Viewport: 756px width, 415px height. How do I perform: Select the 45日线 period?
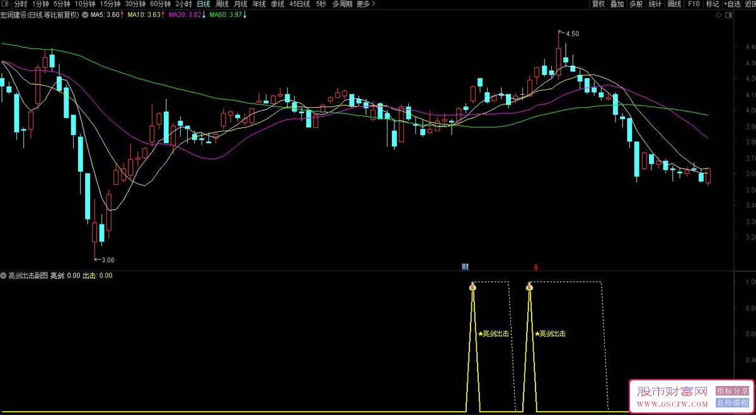tap(300, 4)
